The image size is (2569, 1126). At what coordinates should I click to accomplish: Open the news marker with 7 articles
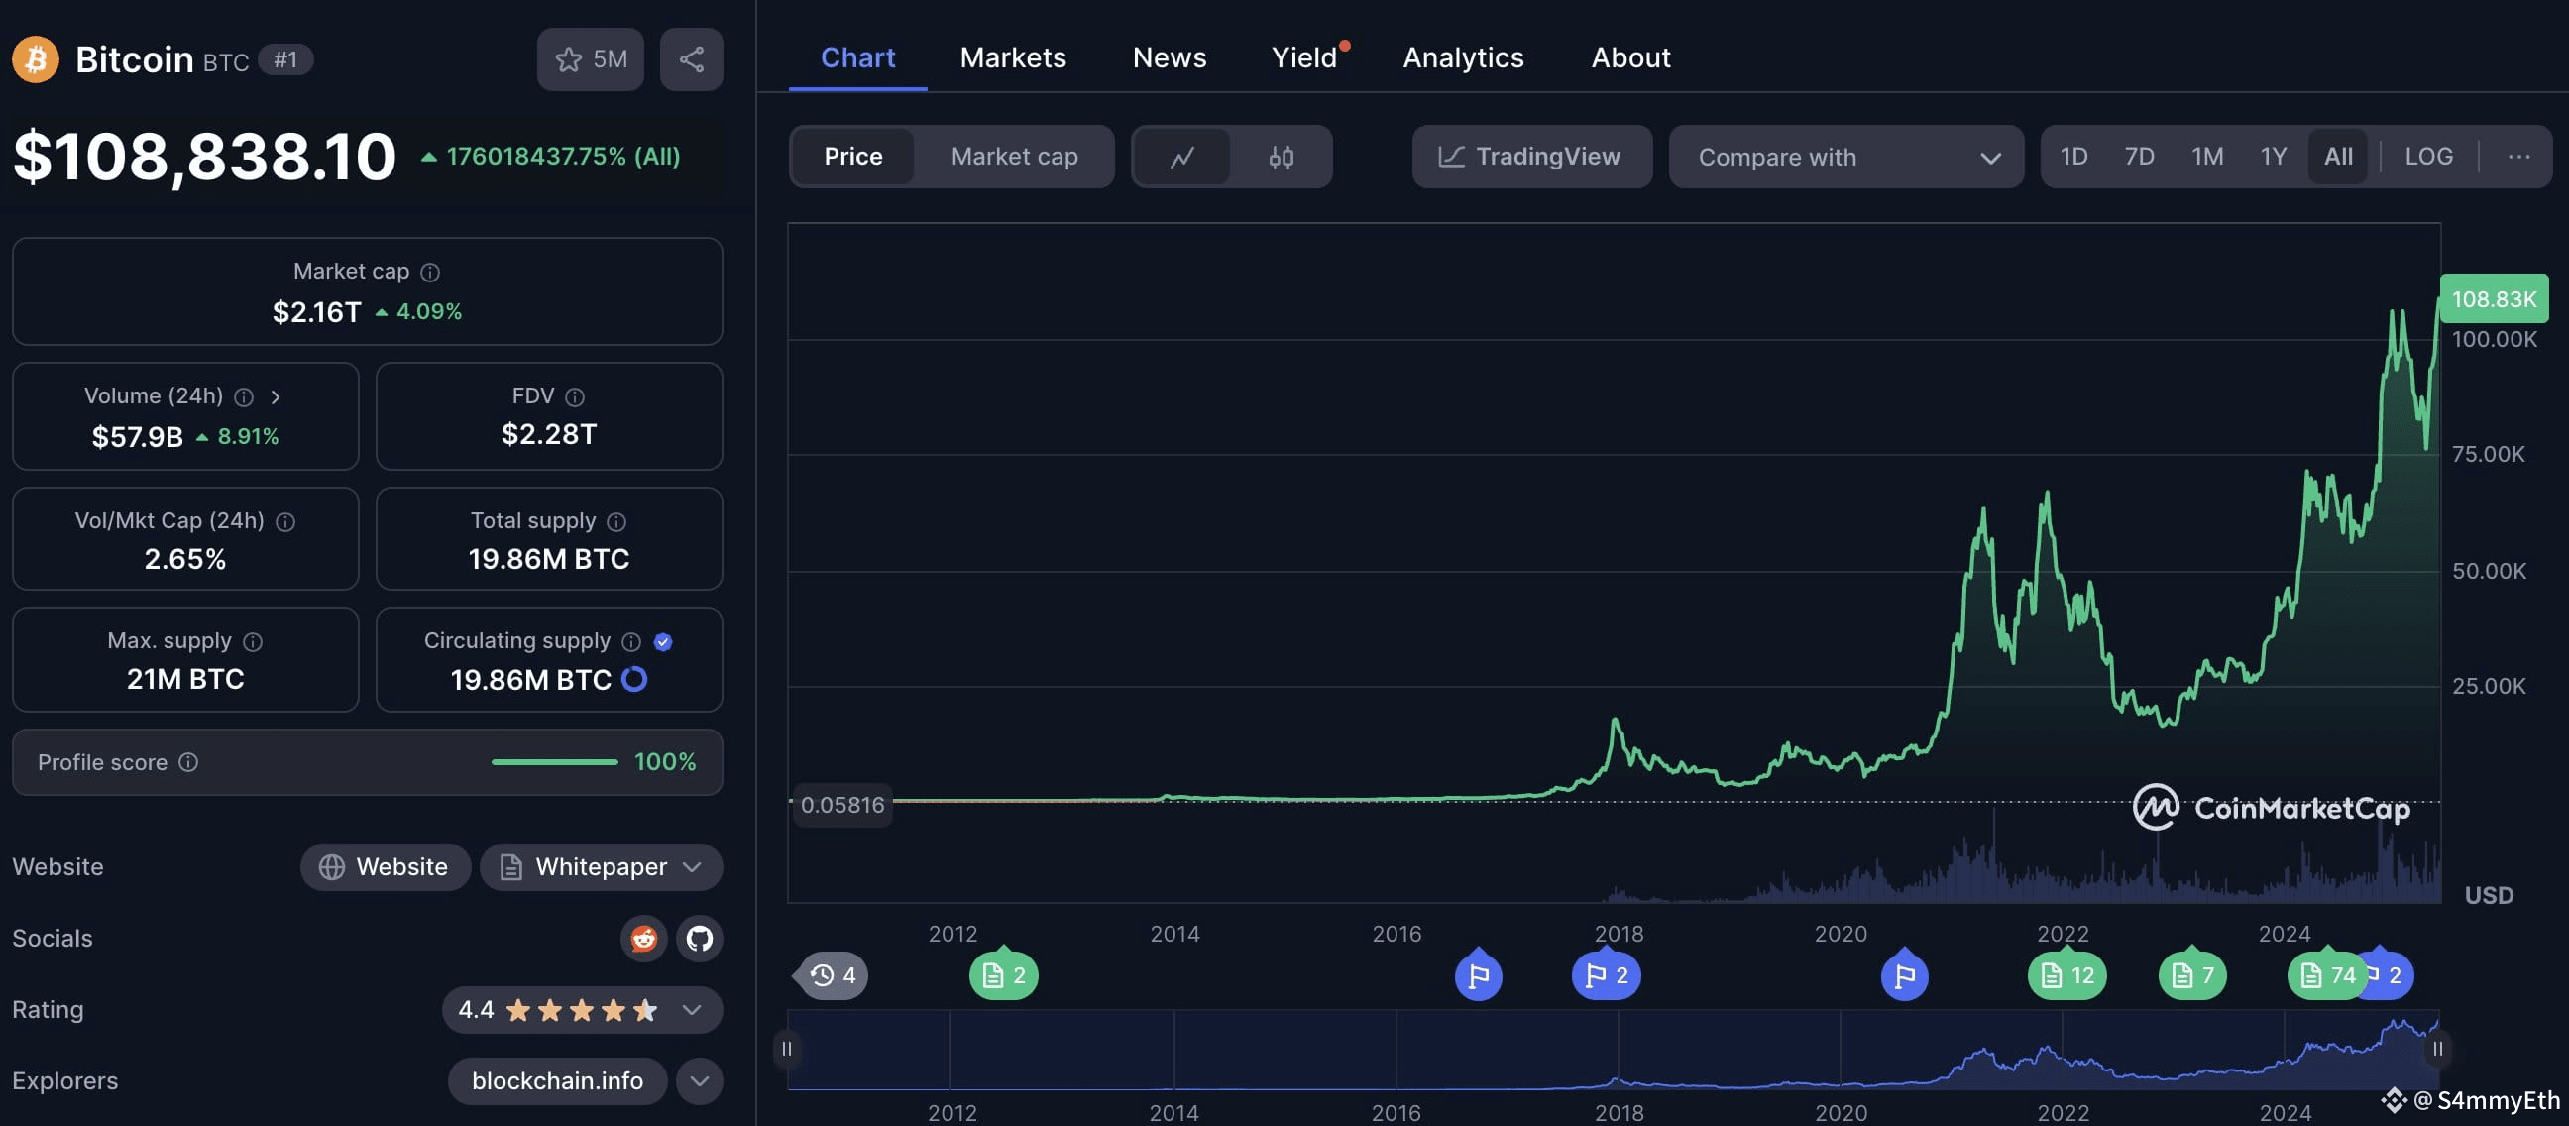pos(2192,974)
